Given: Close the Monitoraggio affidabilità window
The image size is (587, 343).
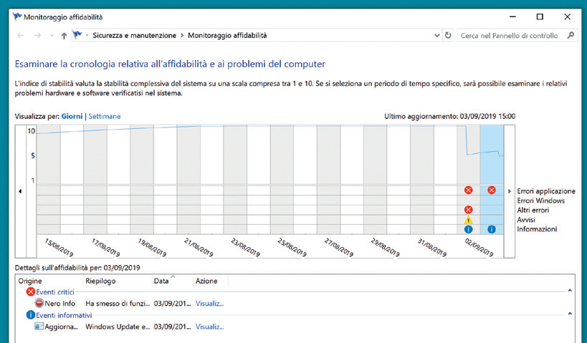Looking at the screenshot, I should coord(568,17).
